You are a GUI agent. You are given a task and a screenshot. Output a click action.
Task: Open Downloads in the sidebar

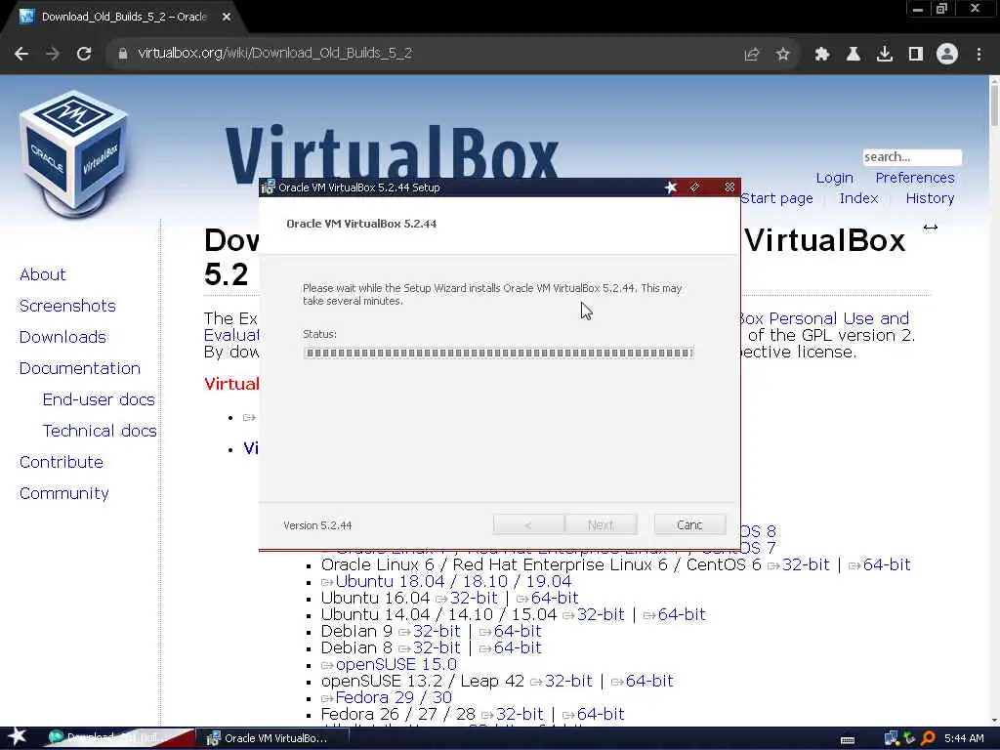click(62, 337)
